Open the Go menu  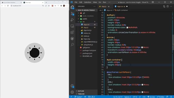point(100,2)
